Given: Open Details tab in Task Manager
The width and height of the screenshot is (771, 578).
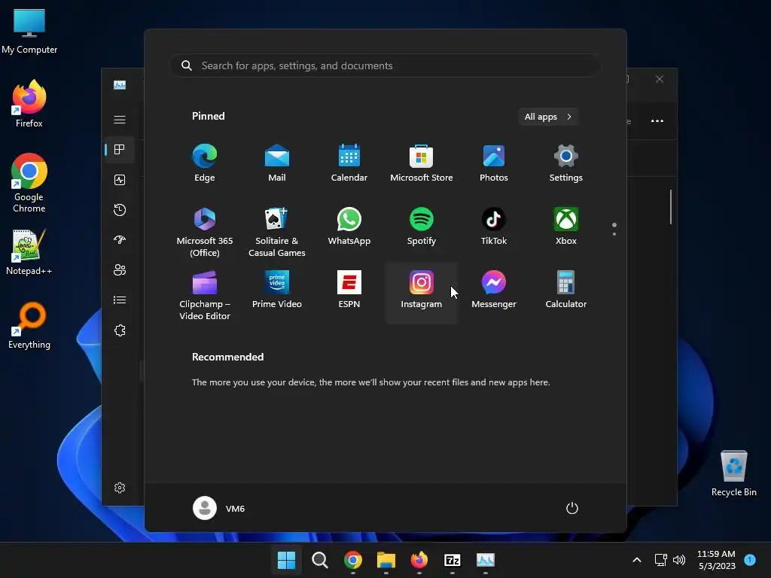Looking at the screenshot, I should point(120,300).
